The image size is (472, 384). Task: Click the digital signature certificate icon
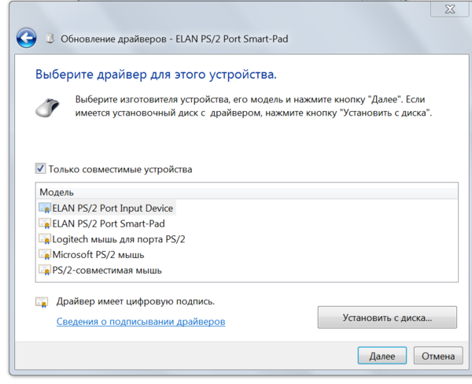pos(42,301)
